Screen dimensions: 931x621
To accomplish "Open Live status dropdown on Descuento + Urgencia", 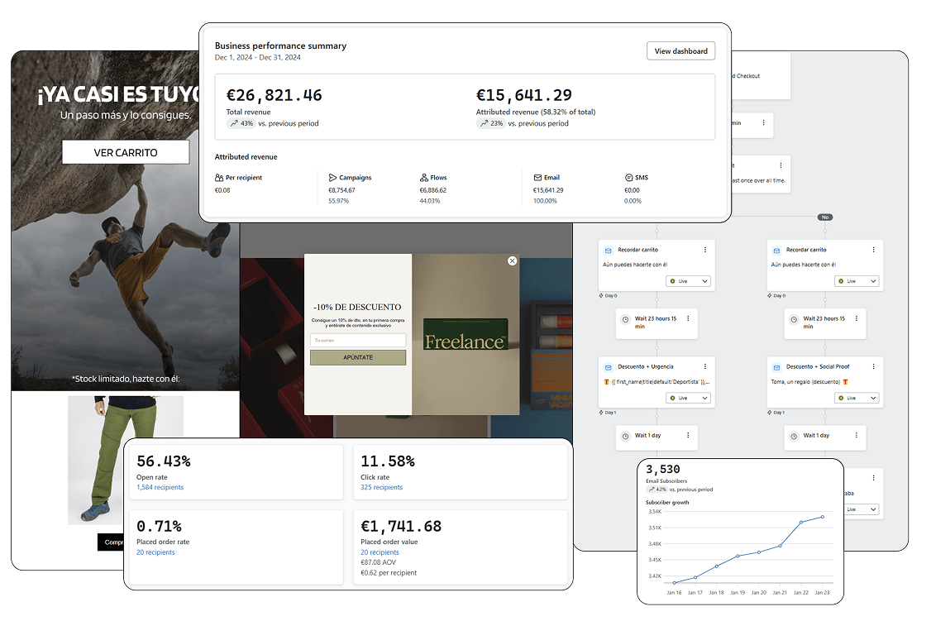I will pyautogui.click(x=688, y=399).
